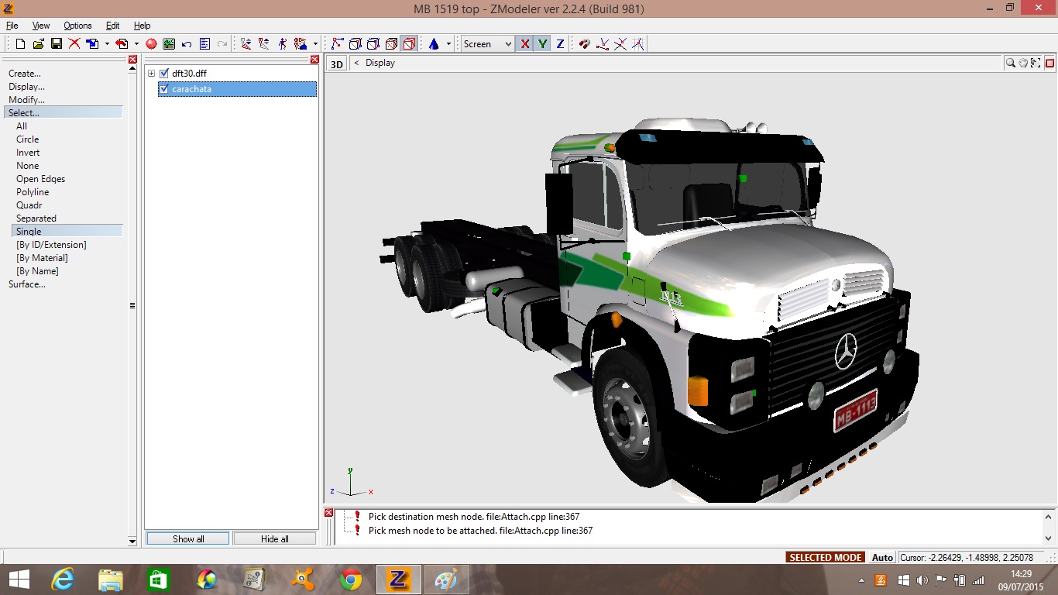Click the walking figure toolbar icon
Viewport: 1058px width, 595px height.
283,44
